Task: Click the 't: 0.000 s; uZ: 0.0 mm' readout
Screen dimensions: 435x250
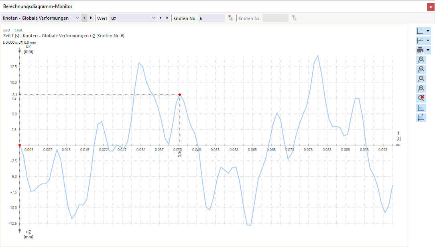Action: [x=19, y=42]
